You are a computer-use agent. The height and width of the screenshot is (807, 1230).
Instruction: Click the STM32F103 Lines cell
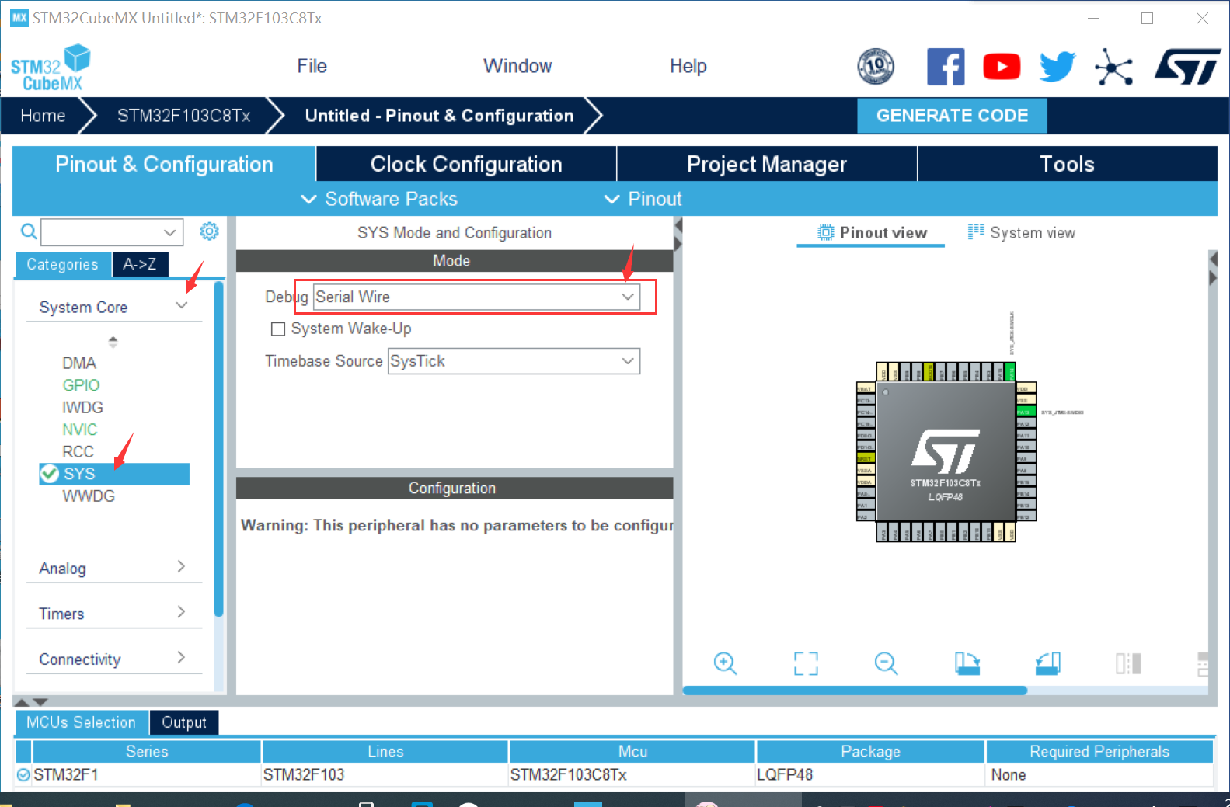[385, 774]
